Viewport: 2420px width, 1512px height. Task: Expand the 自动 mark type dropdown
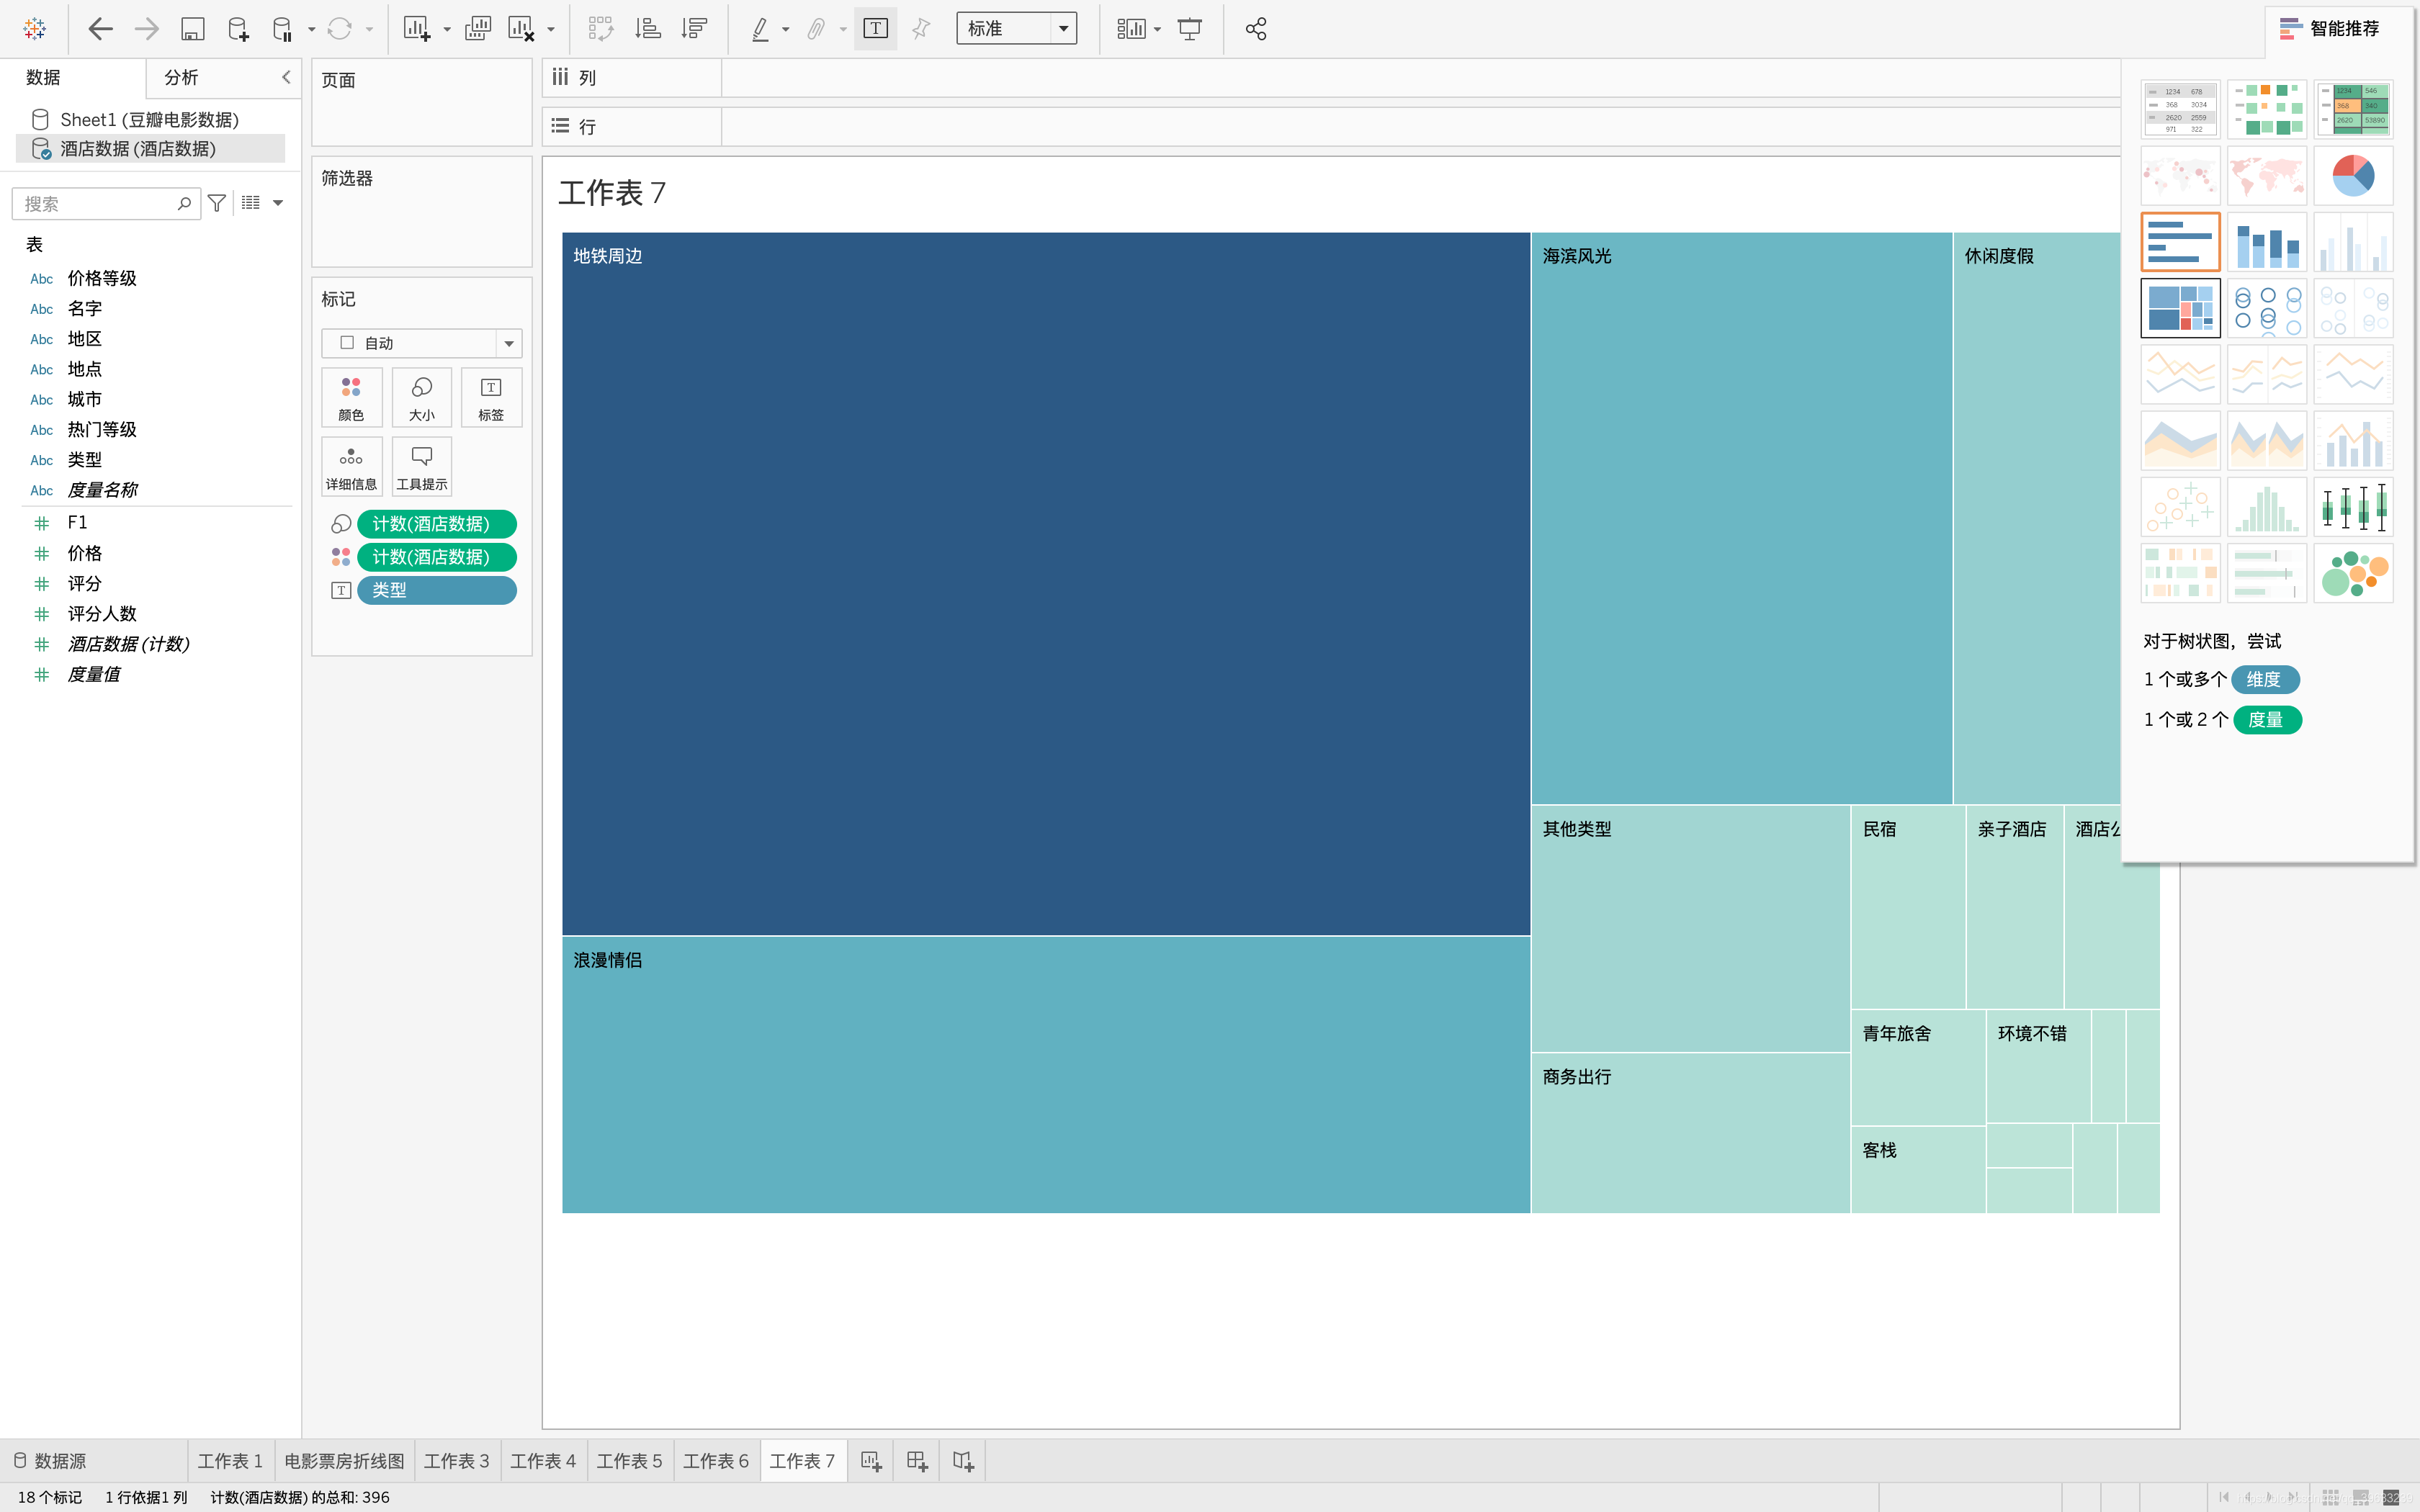tap(509, 343)
